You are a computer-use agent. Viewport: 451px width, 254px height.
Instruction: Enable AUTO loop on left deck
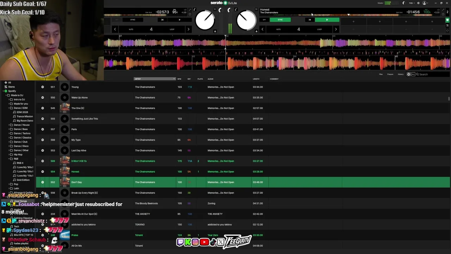[x=131, y=29]
